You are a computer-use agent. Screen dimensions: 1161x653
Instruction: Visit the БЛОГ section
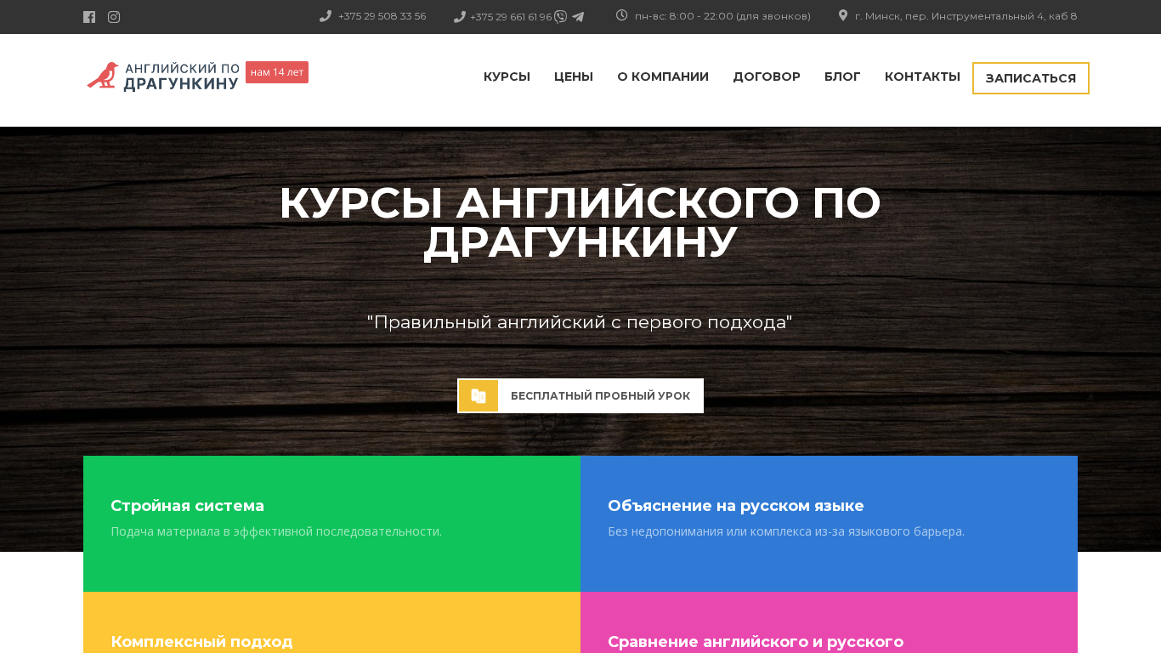point(842,77)
